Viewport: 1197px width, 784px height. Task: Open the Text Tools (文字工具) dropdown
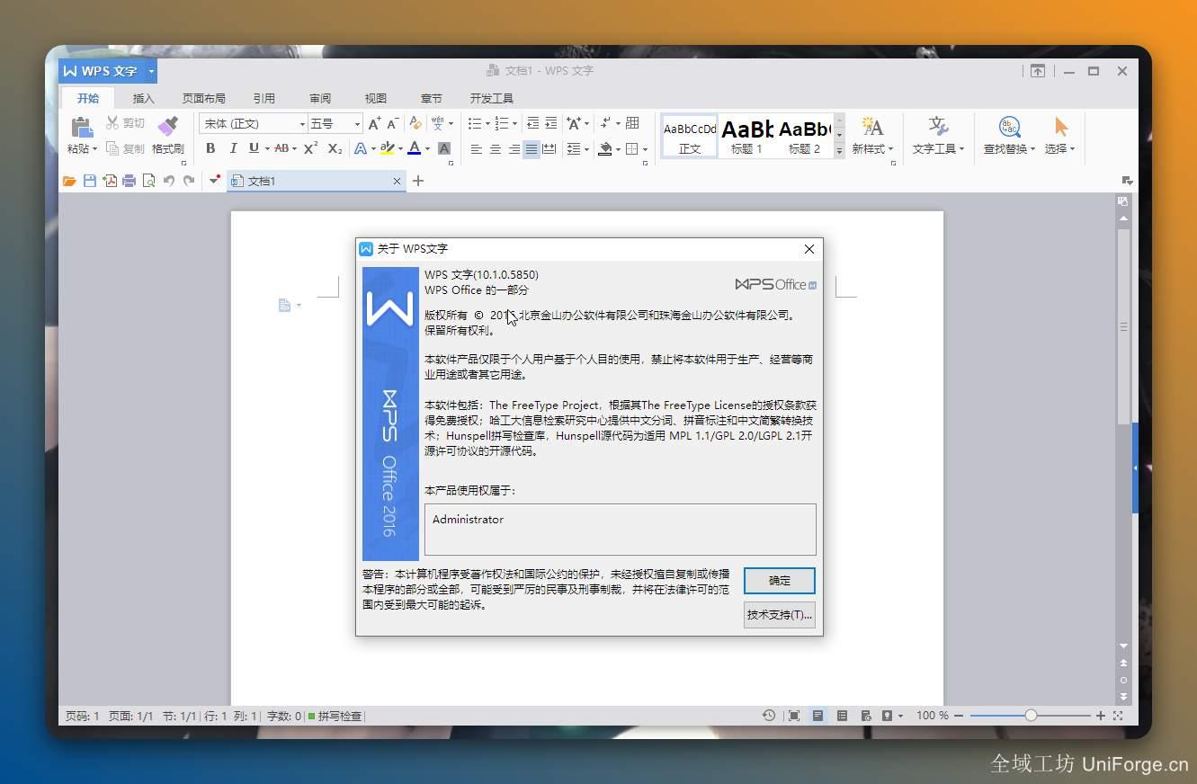(938, 148)
